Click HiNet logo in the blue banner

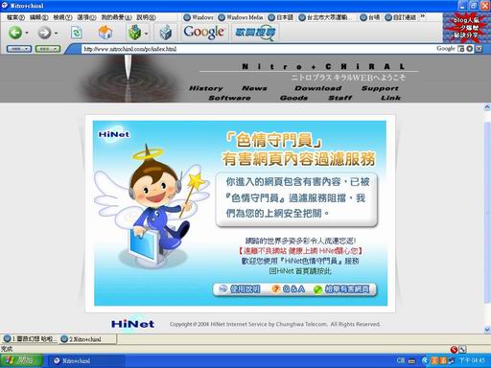pyautogui.click(x=114, y=134)
